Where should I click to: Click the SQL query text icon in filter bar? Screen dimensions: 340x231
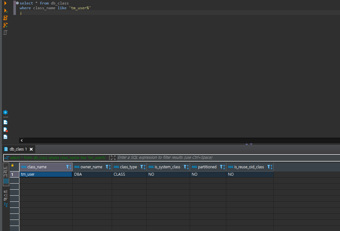tap(6, 158)
